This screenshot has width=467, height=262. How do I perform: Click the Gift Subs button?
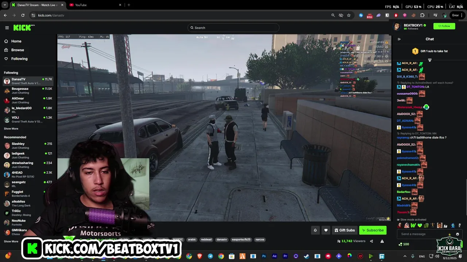[x=344, y=230]
